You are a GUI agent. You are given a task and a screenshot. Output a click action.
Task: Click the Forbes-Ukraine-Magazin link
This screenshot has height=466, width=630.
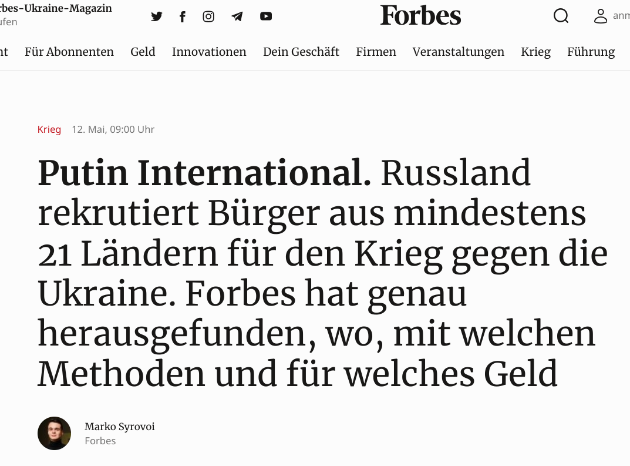click(56, 8)
